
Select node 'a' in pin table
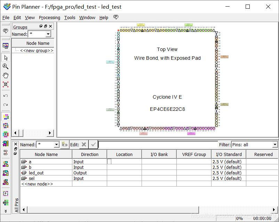click(x=46, y=162)
